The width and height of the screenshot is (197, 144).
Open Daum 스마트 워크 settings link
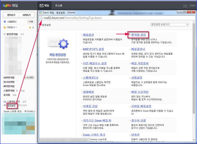click(x=94, y=135)
